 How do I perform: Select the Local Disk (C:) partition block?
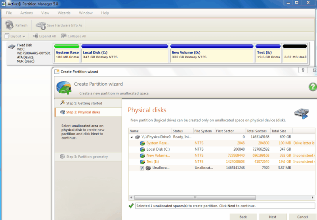point(125,53)
